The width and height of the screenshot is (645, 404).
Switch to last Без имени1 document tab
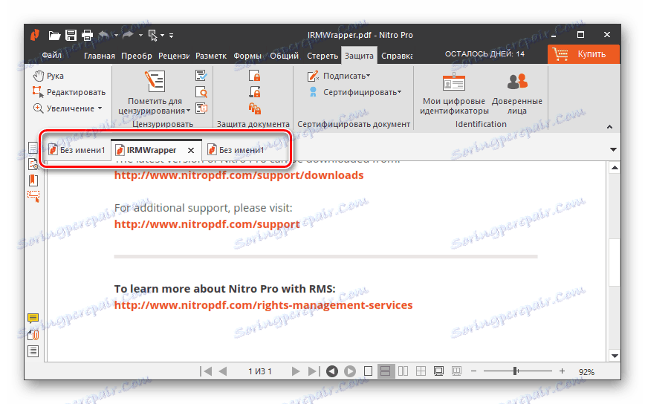coord(236,150)
